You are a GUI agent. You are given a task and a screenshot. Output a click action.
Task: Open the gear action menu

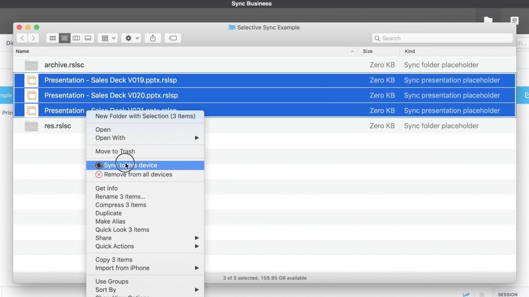click(131, 38)
